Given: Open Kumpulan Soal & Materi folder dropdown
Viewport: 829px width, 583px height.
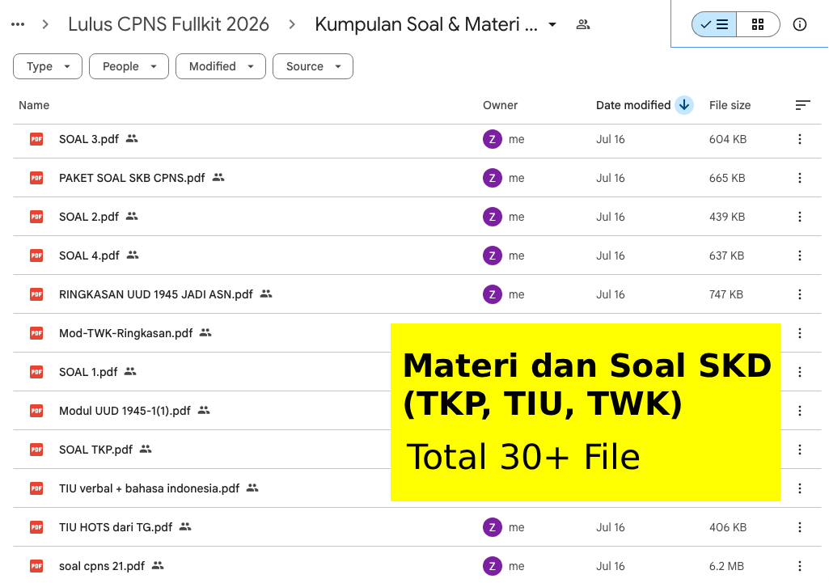Looking at the screenshot, I should (x=552, y=24).
